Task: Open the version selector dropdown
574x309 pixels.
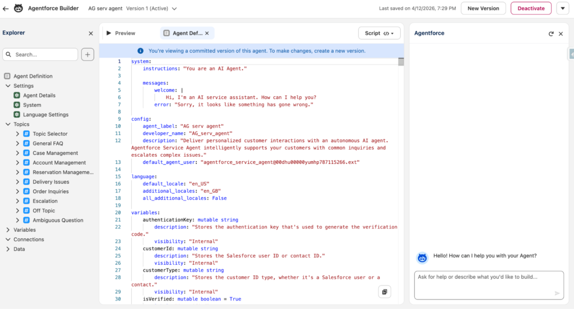Action: (x=174, y=9)
